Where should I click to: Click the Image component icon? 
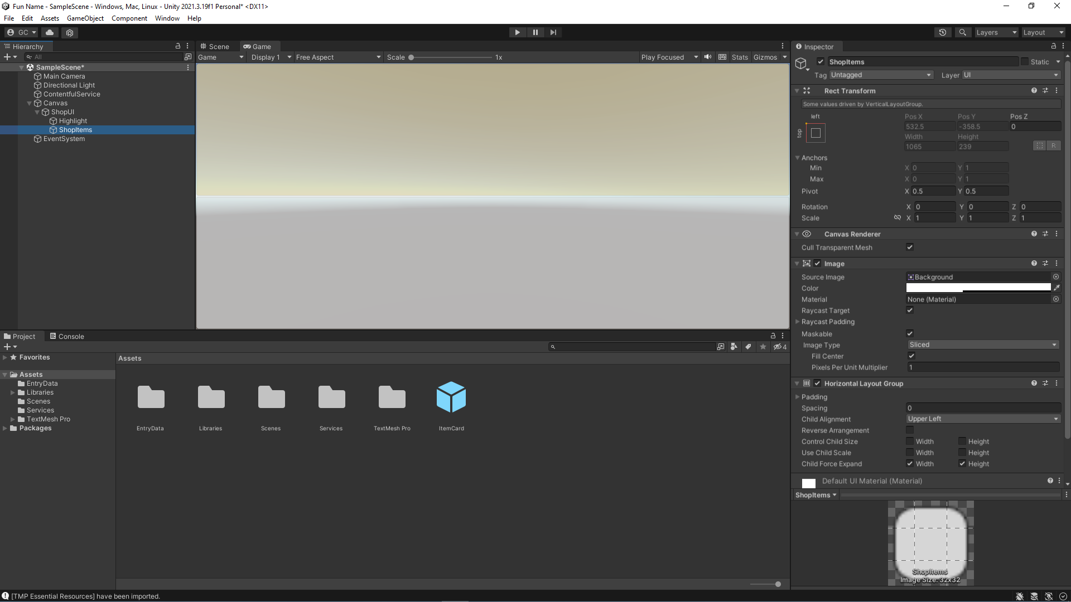(x=807, y=263)
